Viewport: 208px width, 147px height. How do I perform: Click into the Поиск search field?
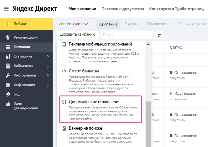point(127,35)
